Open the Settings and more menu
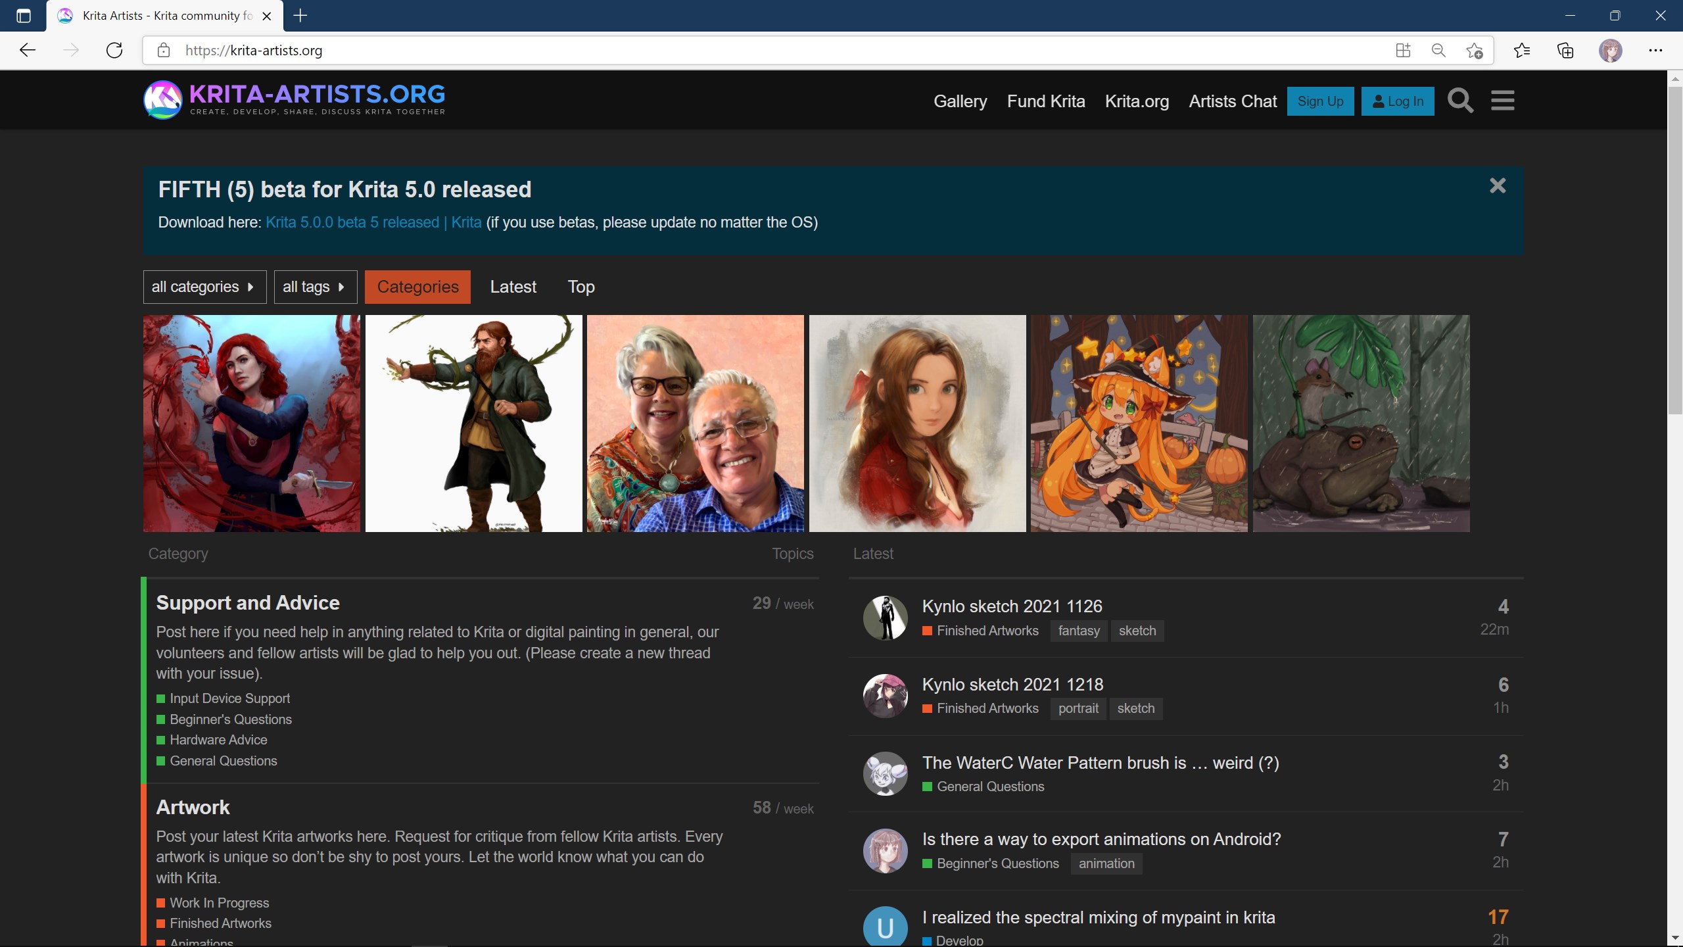Screen dimensions: 1683x947 click(1656, 50)
